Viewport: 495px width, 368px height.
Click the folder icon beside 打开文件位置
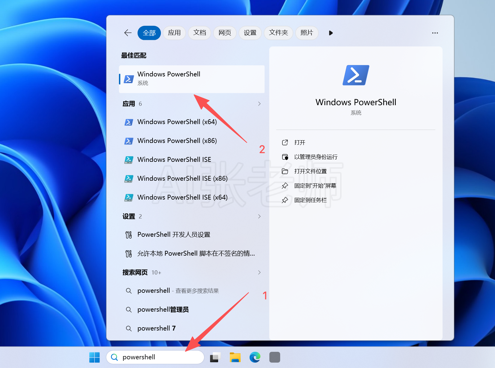point(285,171)
